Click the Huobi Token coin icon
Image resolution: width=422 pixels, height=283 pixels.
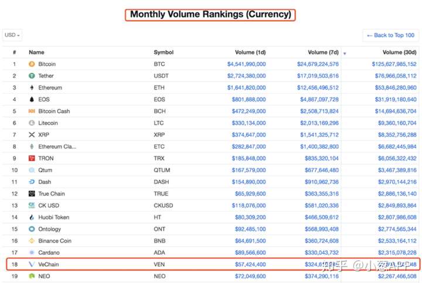pos(32,217)
